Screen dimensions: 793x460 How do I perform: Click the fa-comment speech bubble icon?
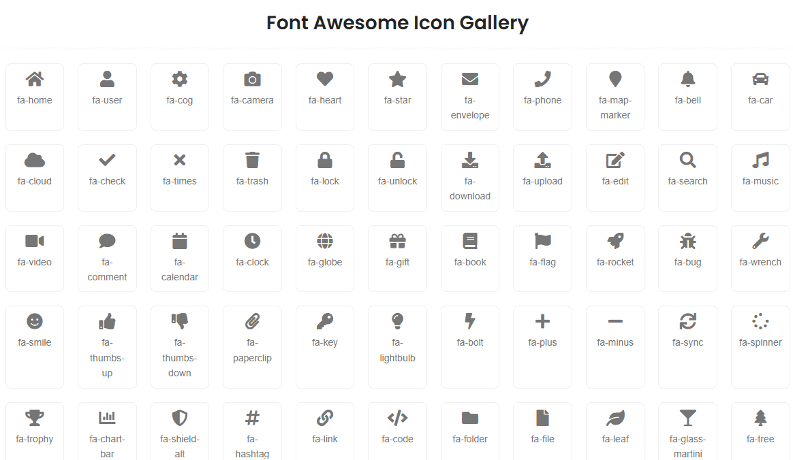click(x=107, y=241)
